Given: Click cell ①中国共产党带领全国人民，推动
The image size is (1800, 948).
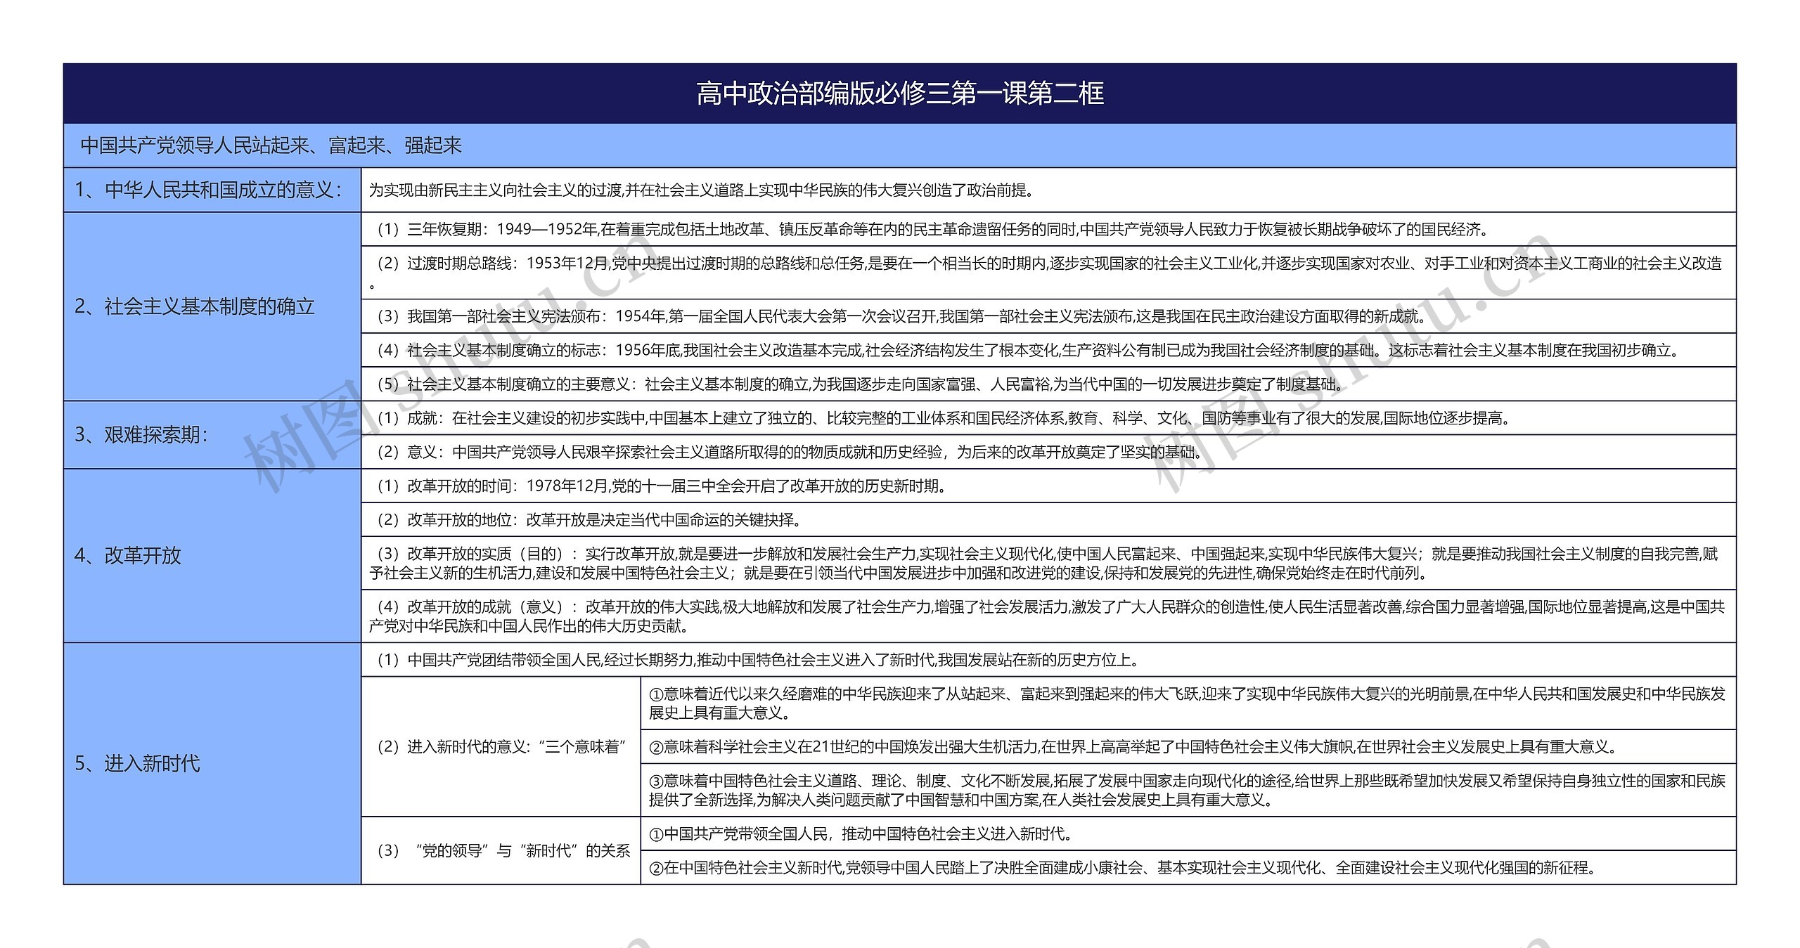Looking at the screenshot, I should [x=1188, y=833].
